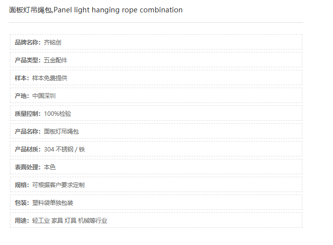The width and height of the screenshot is (333, 245).
Task: Click the "Panel light hanging rope combination" title text
Action: [x=118, y=10]
